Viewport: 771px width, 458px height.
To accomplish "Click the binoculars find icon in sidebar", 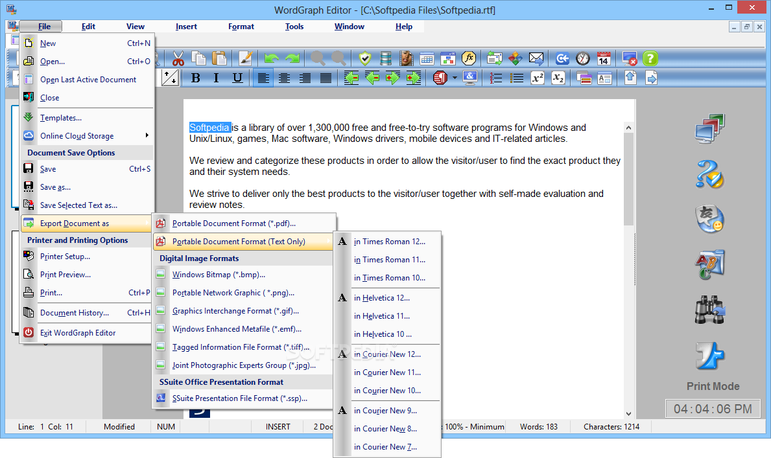I will point(709,310).
